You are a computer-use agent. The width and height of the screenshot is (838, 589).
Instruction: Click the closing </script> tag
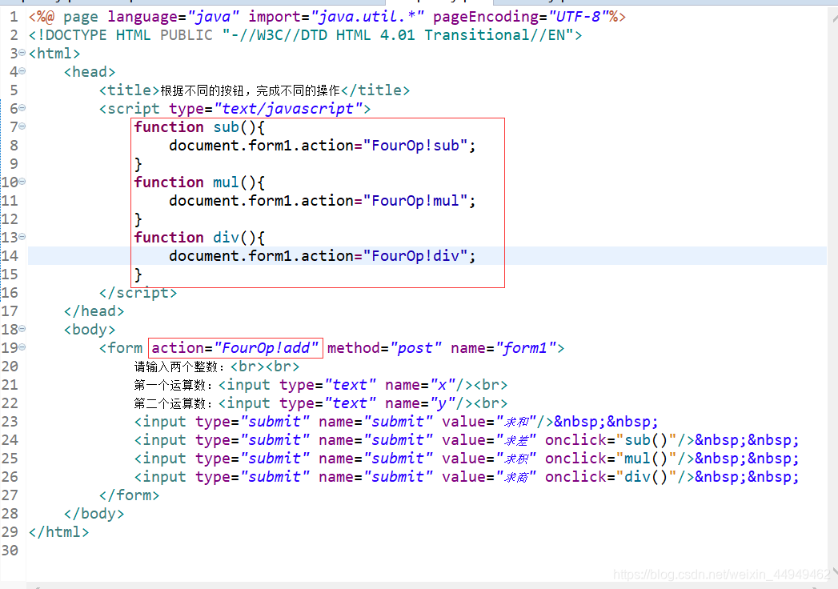tap(138, 293)
